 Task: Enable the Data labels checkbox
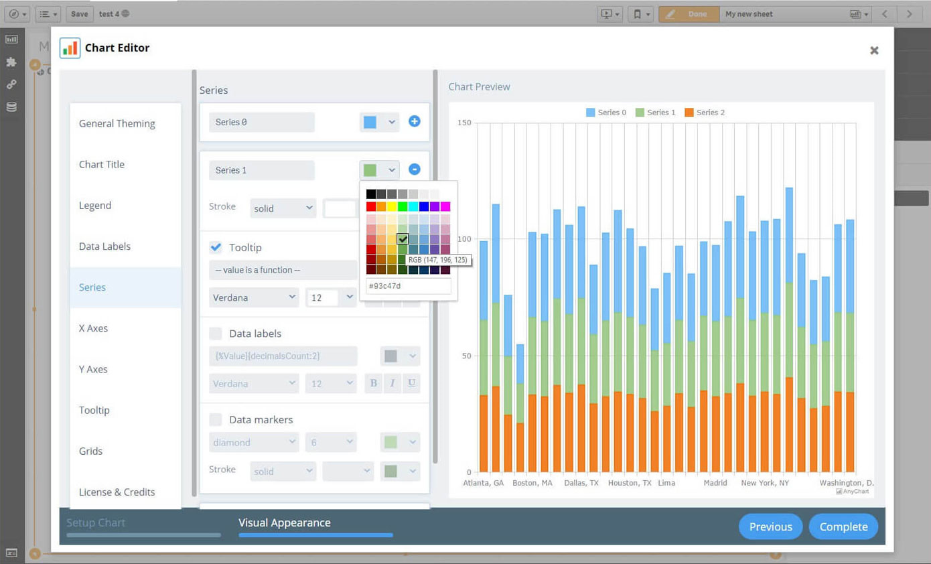[216, 333]
